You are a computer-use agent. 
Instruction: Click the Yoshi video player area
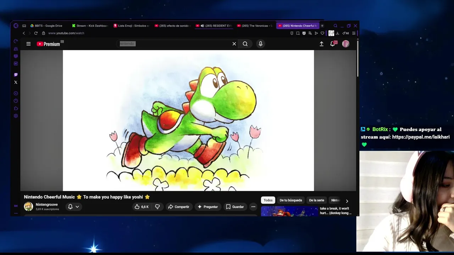pos(188,120)
